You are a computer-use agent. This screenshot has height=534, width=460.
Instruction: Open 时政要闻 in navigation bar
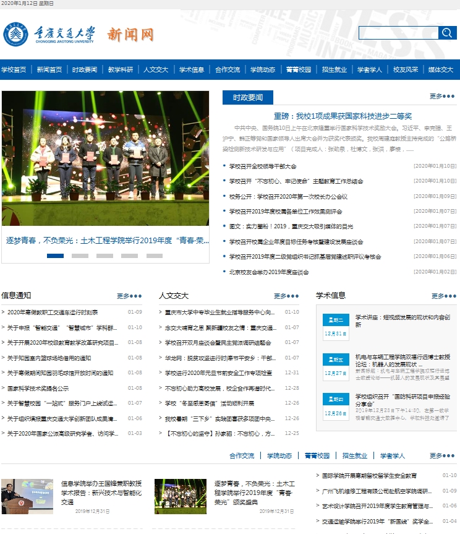[x=85, y=69]
